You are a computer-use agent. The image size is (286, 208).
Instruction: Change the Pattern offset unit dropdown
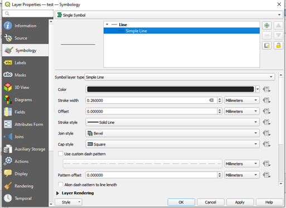pyautogui.click(x=242, y=175)
